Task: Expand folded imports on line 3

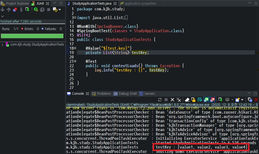Action: point(75,17)
